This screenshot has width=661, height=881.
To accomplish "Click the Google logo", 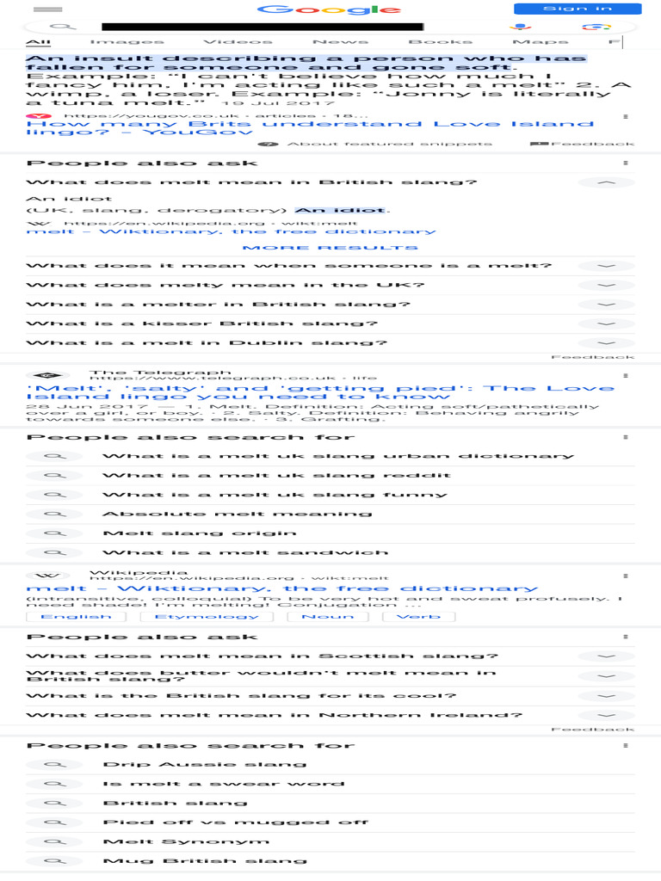I will pos(329,9).
